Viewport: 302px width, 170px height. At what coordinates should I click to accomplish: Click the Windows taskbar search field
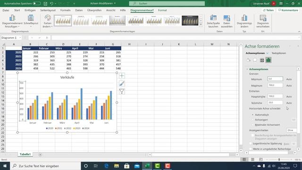point(45,166)
